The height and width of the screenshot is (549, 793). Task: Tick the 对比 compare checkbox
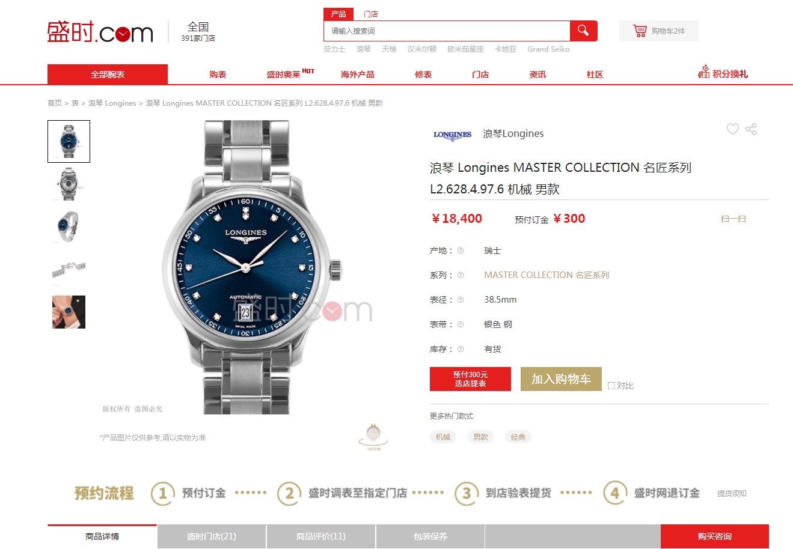[611, 386]
